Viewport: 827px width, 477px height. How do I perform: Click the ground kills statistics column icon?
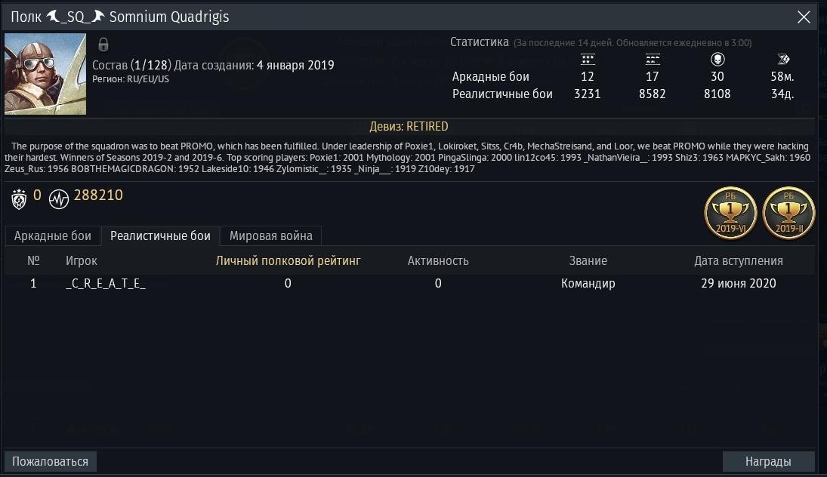[x=653, y=59]
